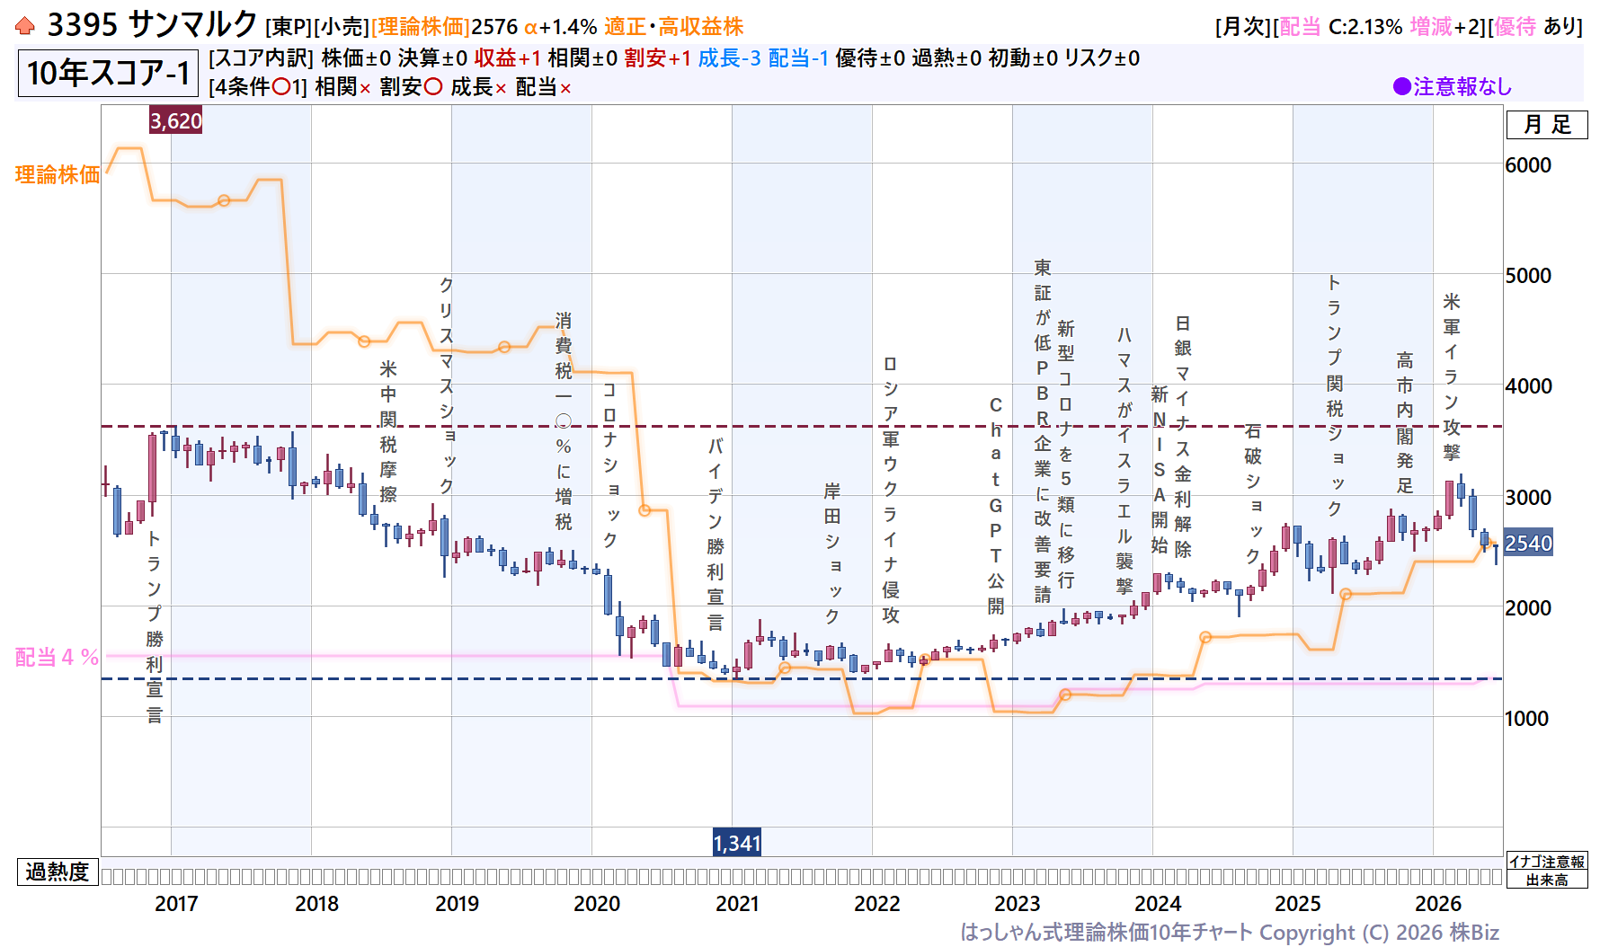Image resolution: width=1600 pixels, height=947 pixels.
Task: Click the blue 成長-3 score item
Action: pos(729,58)
